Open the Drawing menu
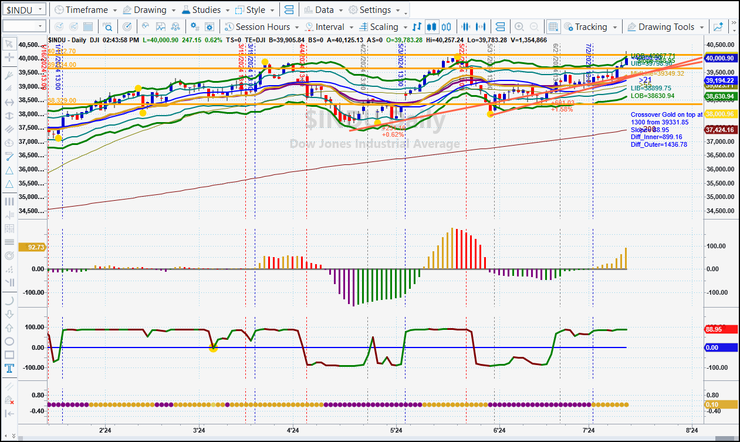The image size is (740, 442). (148, 10)
